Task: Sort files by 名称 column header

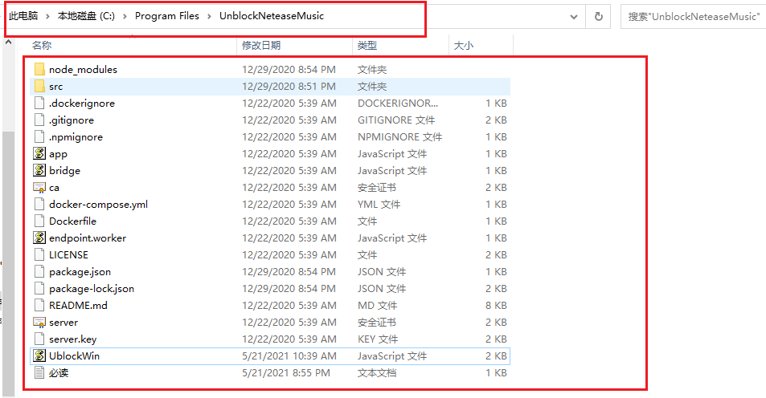Action: pyautogui.click(x=42, y=47)
